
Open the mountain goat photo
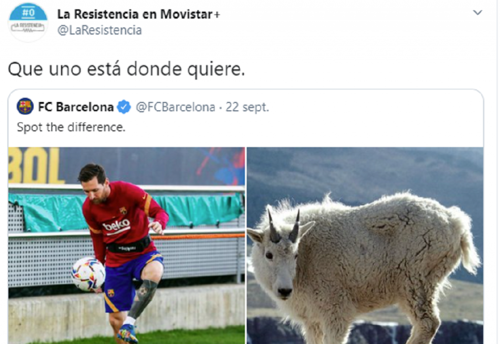click(x=365, y=245)
